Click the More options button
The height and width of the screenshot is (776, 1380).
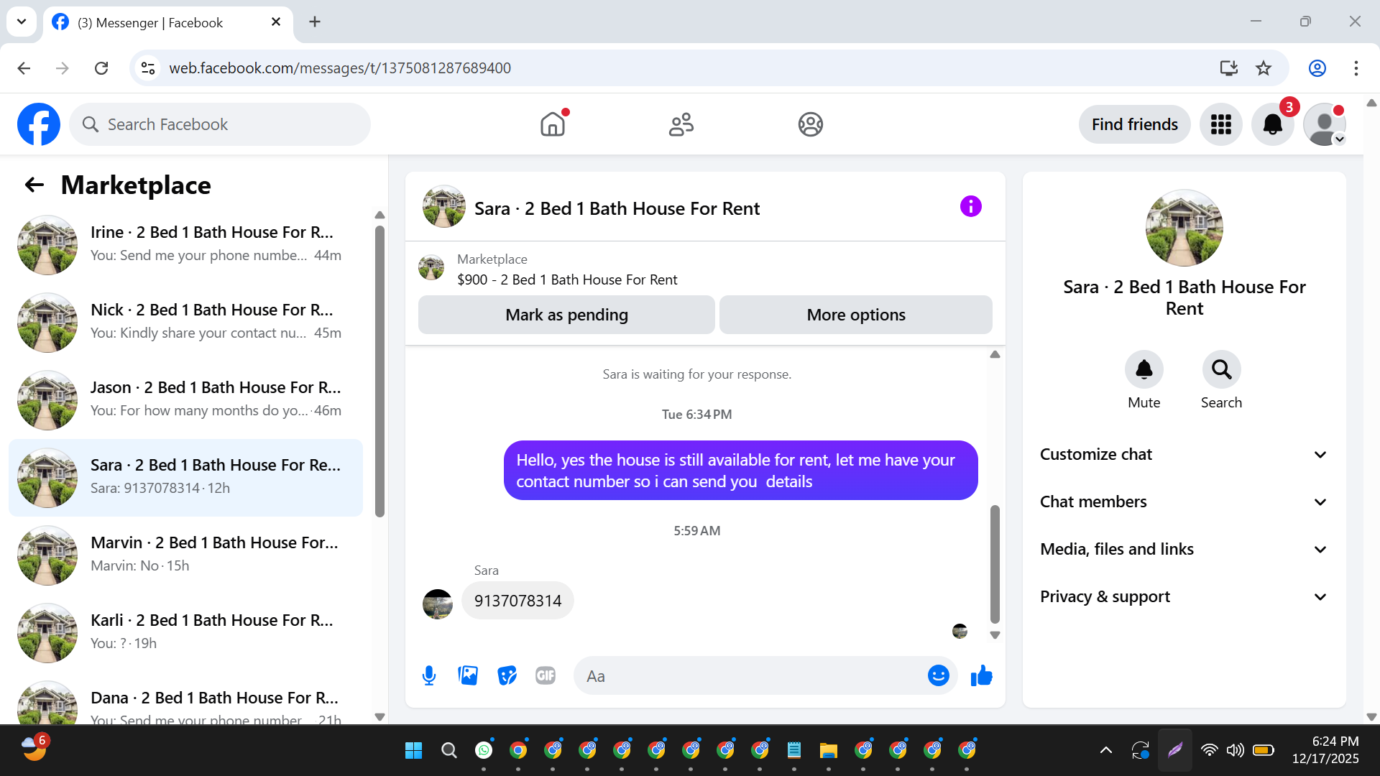point(855,315)
